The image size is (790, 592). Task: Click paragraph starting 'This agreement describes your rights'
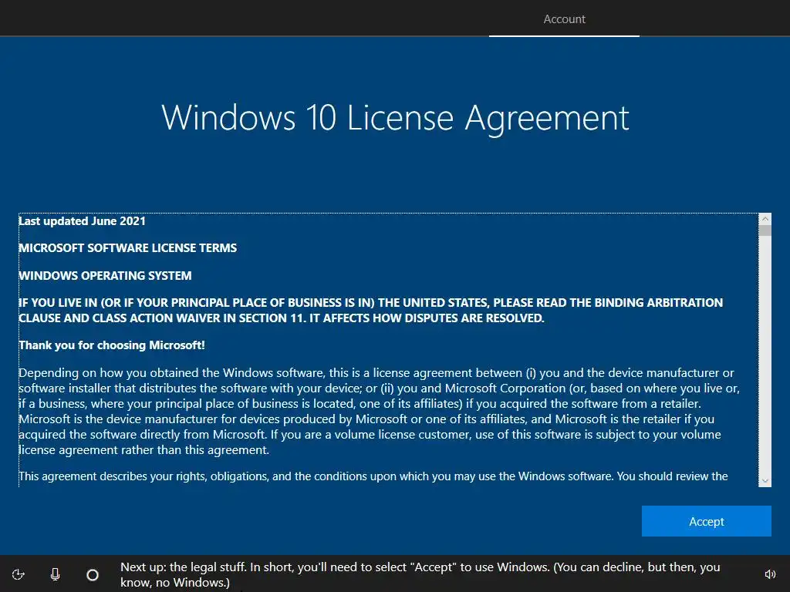pos(373,476)
